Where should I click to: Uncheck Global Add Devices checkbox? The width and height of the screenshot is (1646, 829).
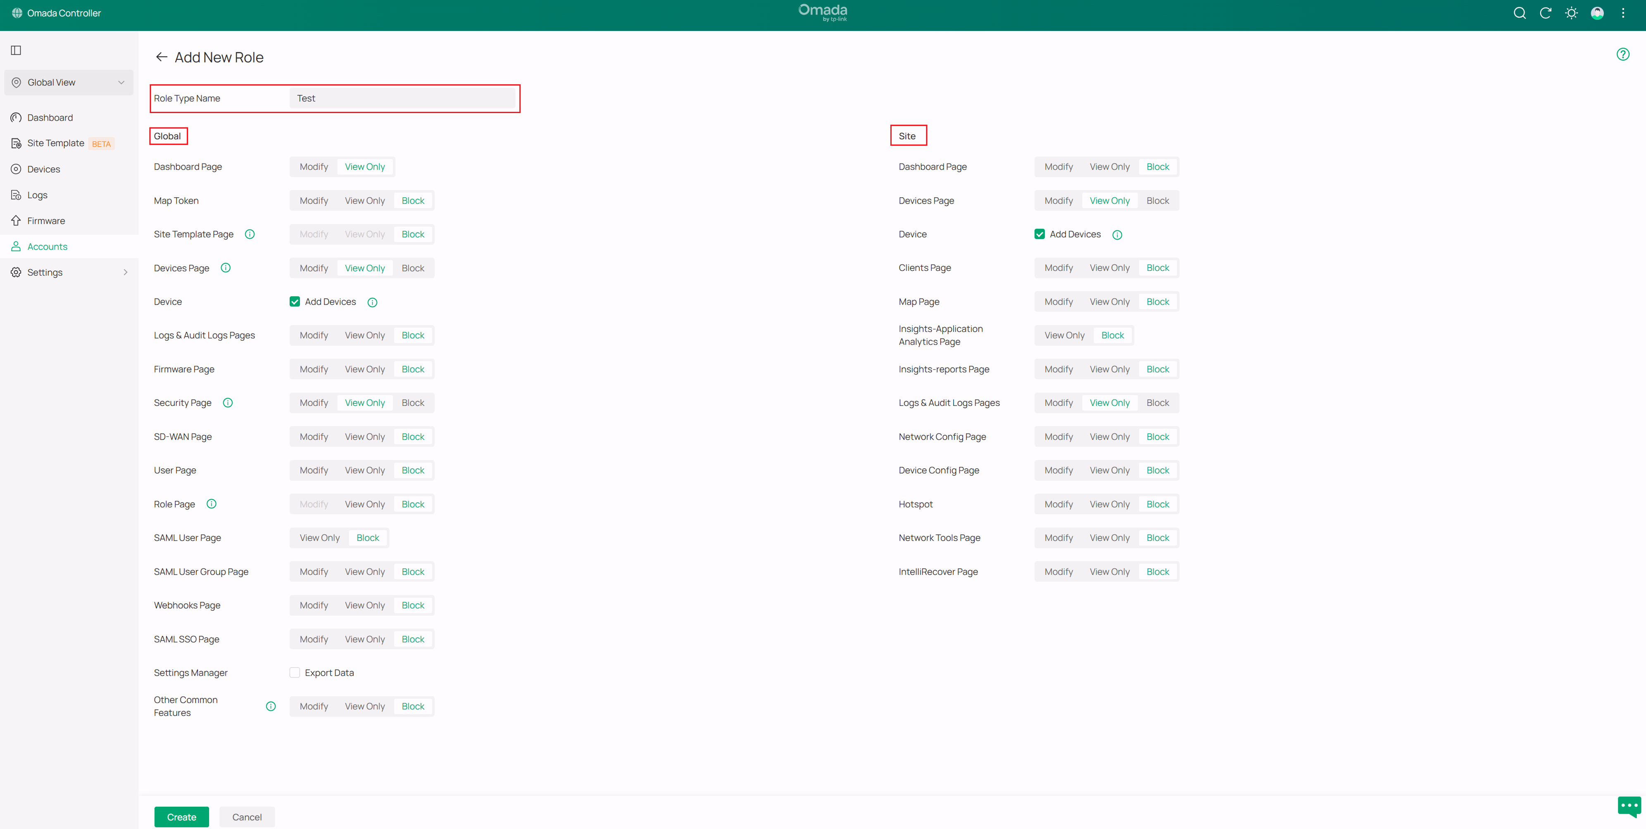pyautogui.click(x=295, y=301)
